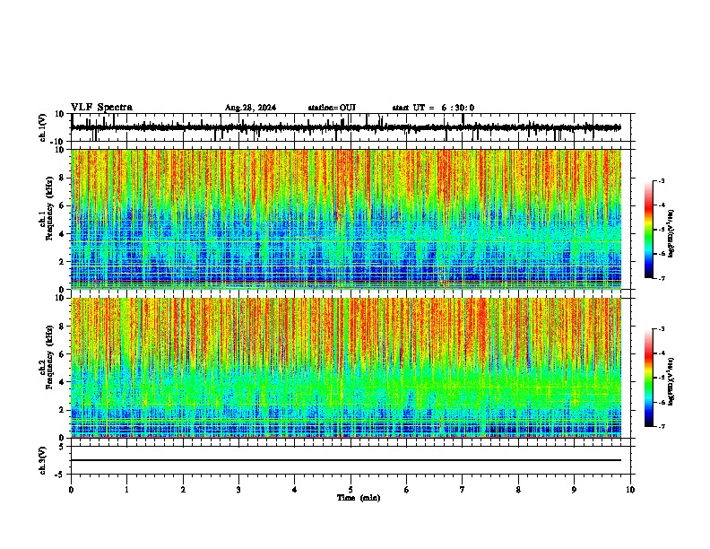Click the "ch.3(V)" axis label
The height and width of the screenshot is (549, 710).
42,460
